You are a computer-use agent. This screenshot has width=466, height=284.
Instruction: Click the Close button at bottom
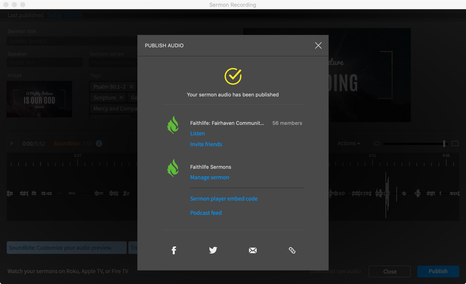(x=390, y=271)
